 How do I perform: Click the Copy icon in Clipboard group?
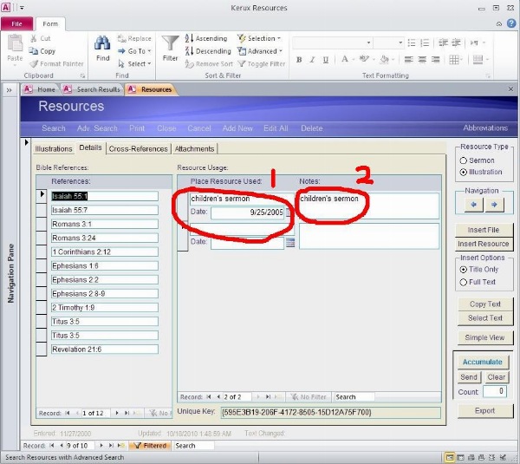pyautogui.click(x=34, y=51)
